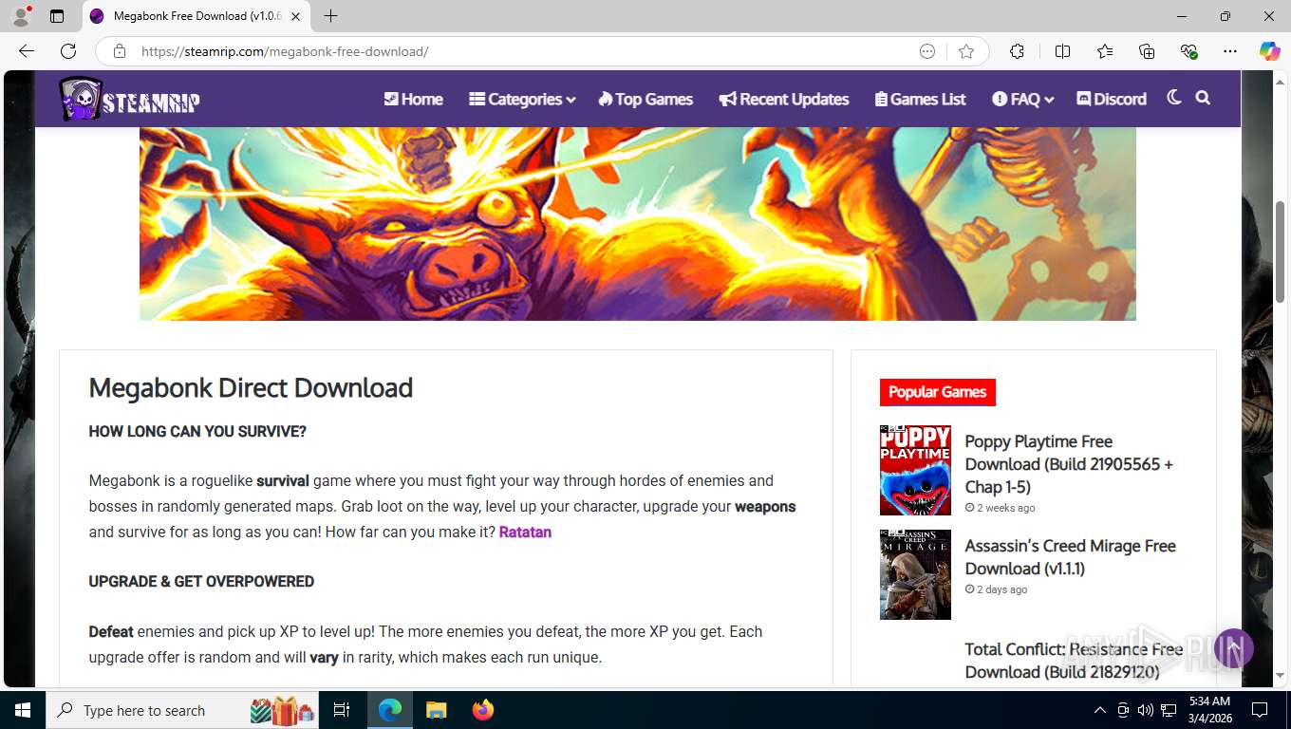The height and width of the screenshot is (729, 1291).
Task: Open Top Games section
Action: [x=645, y=99]
